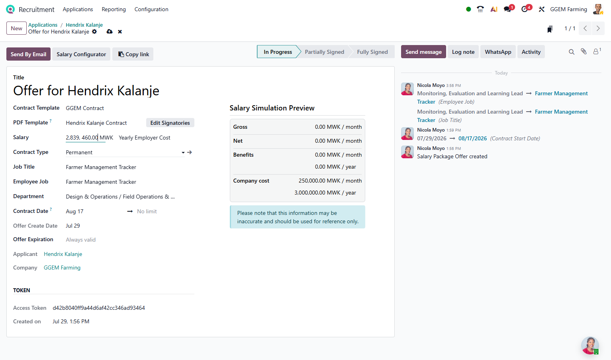
Task: Open Applications breadcrumb link
Action: pyautogui.click(x=43, y=25)
